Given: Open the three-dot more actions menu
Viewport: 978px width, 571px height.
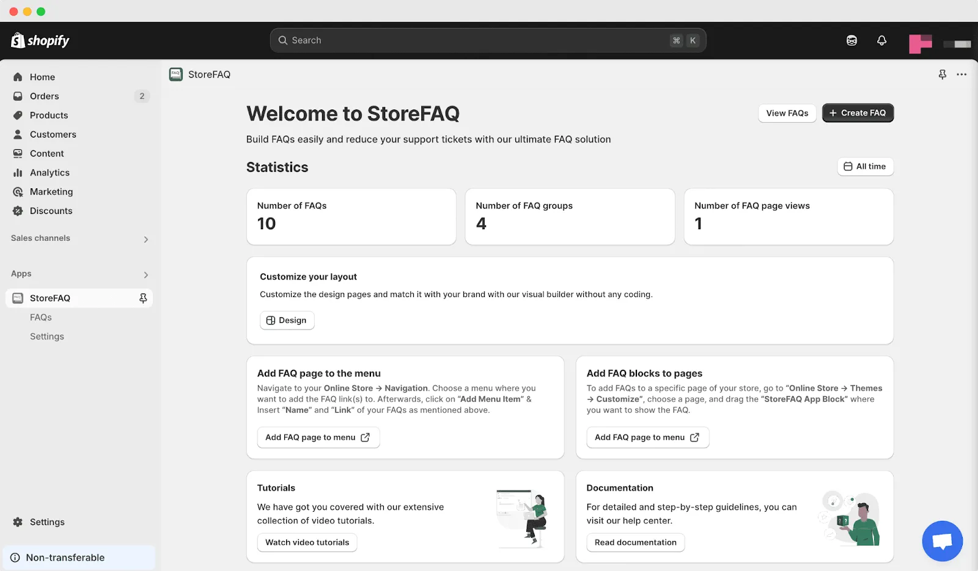Looking at the screenshot, I should [x=961, y=75].
